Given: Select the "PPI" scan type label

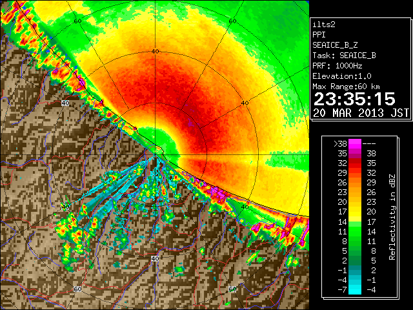Looking at the screenshot, I should tap(319, 35).
